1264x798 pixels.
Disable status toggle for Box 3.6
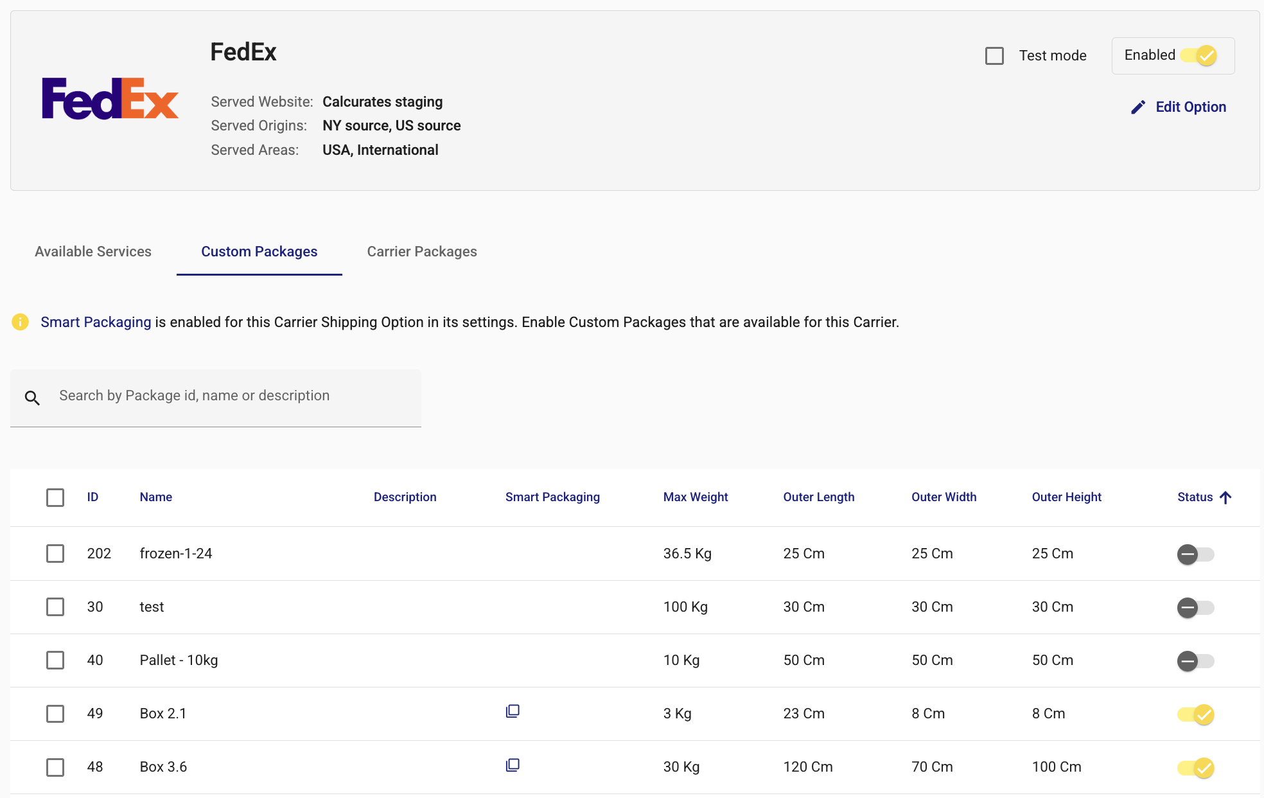click(1195, 768)
